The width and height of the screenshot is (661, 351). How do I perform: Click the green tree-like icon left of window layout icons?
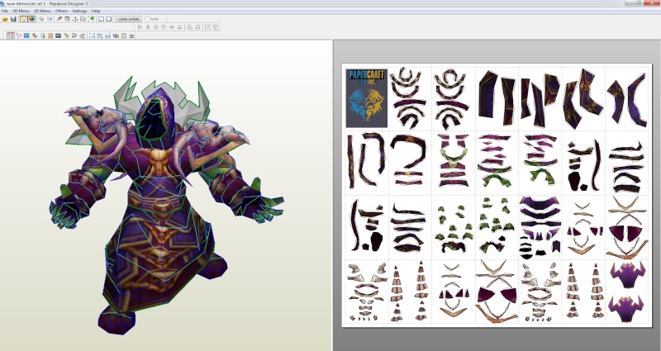click(x=92, y=19)
